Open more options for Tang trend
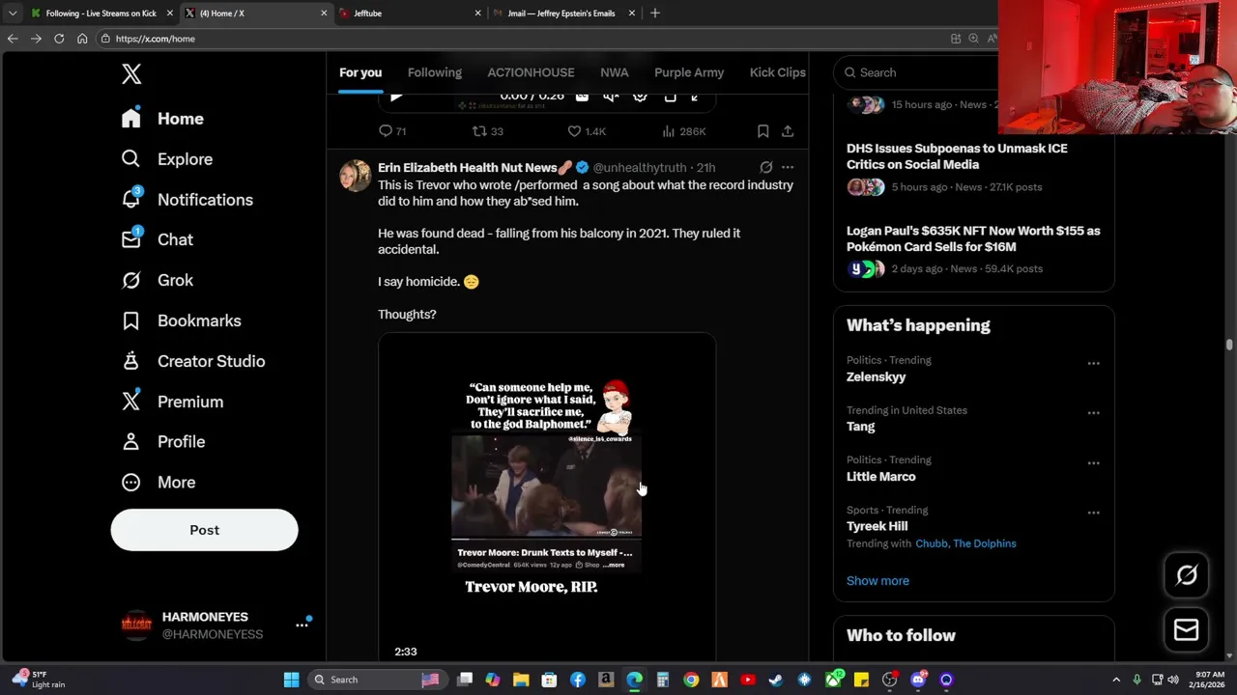 pos(1093,413)
